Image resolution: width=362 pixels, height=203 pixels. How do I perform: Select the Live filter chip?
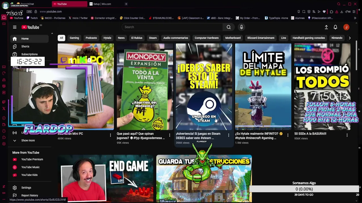[283, 38]
